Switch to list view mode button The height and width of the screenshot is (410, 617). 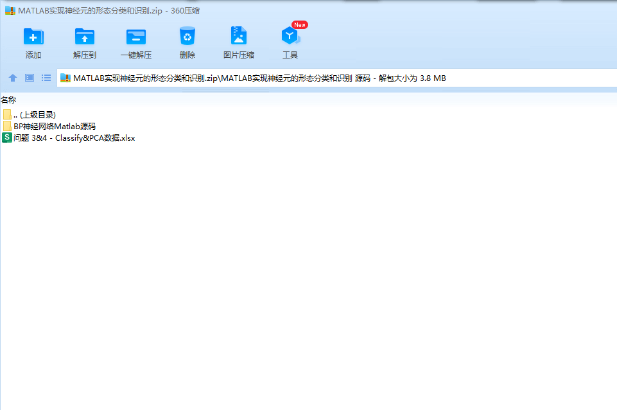tap(46, 78)
